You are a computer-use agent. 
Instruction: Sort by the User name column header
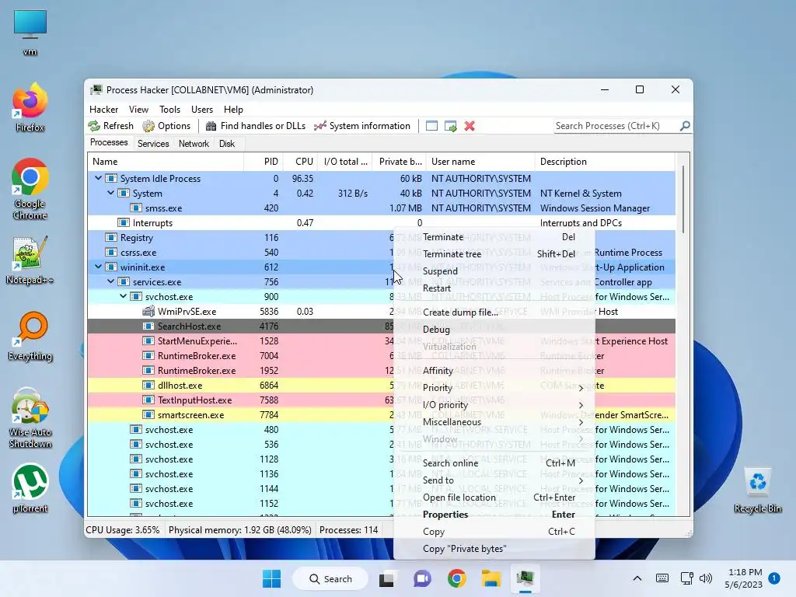pos(480,162)
